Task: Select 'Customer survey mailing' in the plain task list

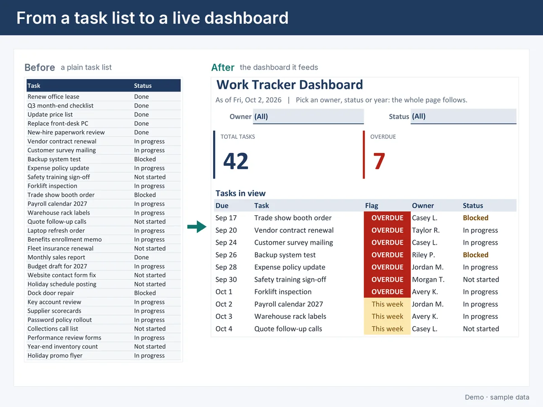Action: 103,150
